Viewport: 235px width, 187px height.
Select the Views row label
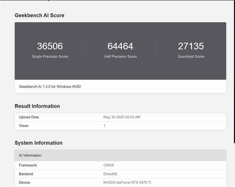tap(23, 126)
